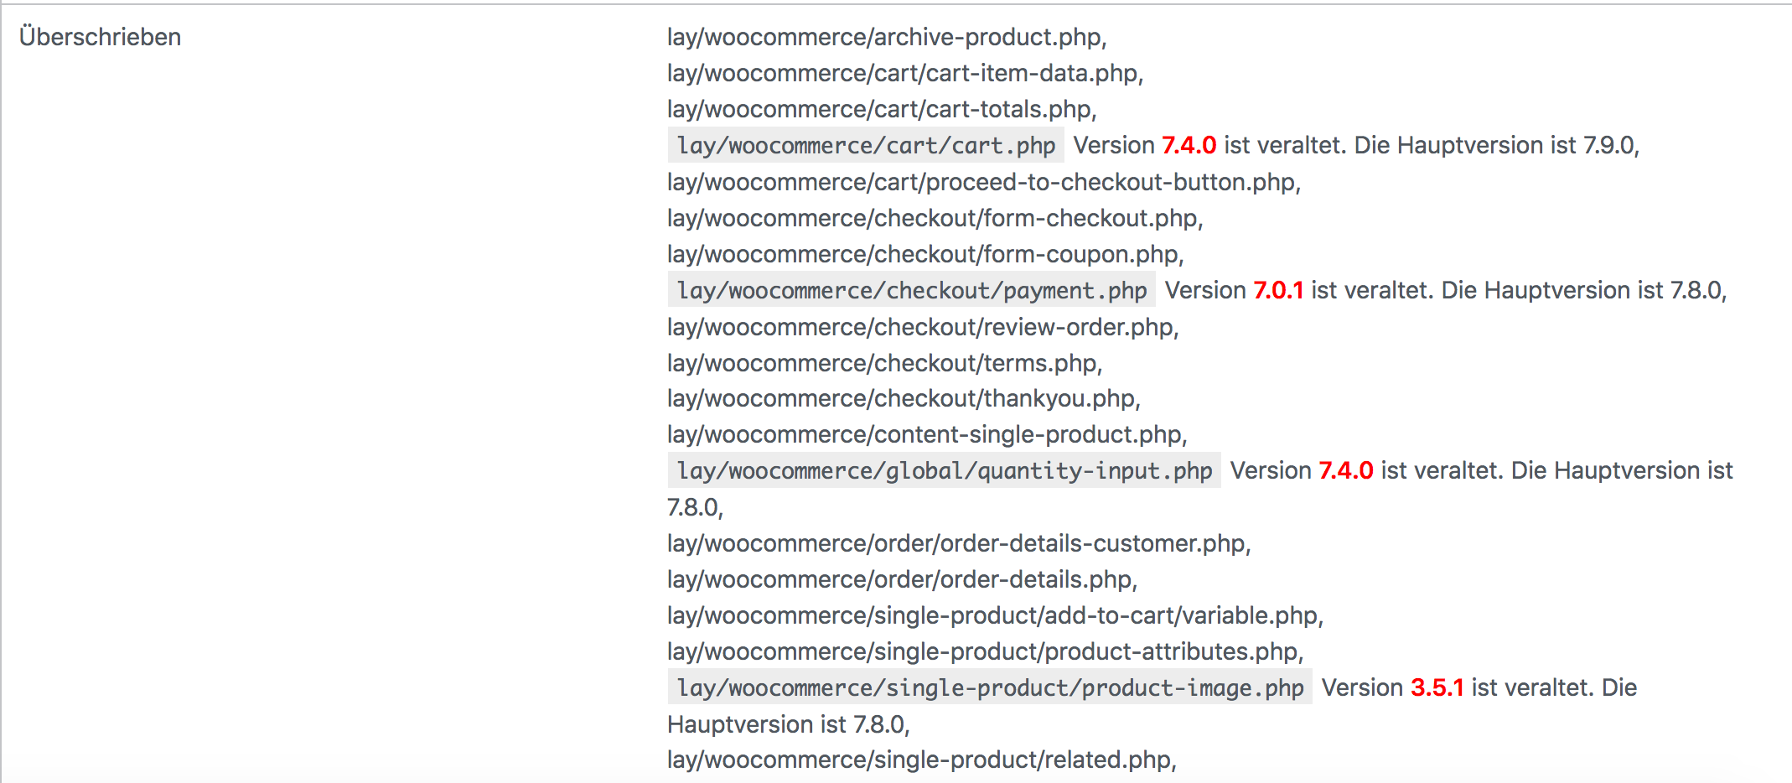Click red version 7.4.0 next to cart.php
1792x783 pixels.
tap(1189, 145)
